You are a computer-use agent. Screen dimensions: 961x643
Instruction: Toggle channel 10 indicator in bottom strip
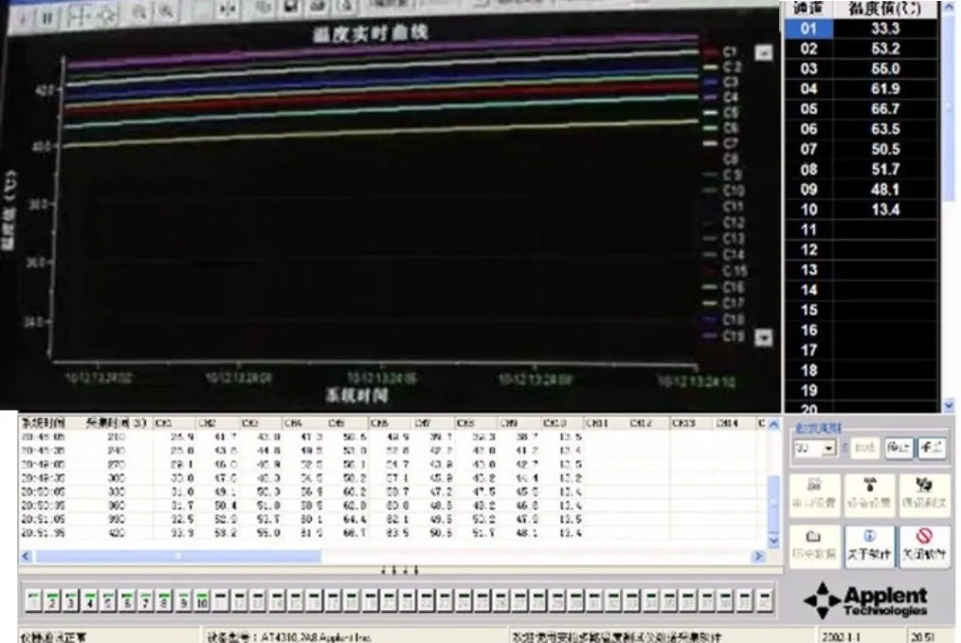(201, 600)
